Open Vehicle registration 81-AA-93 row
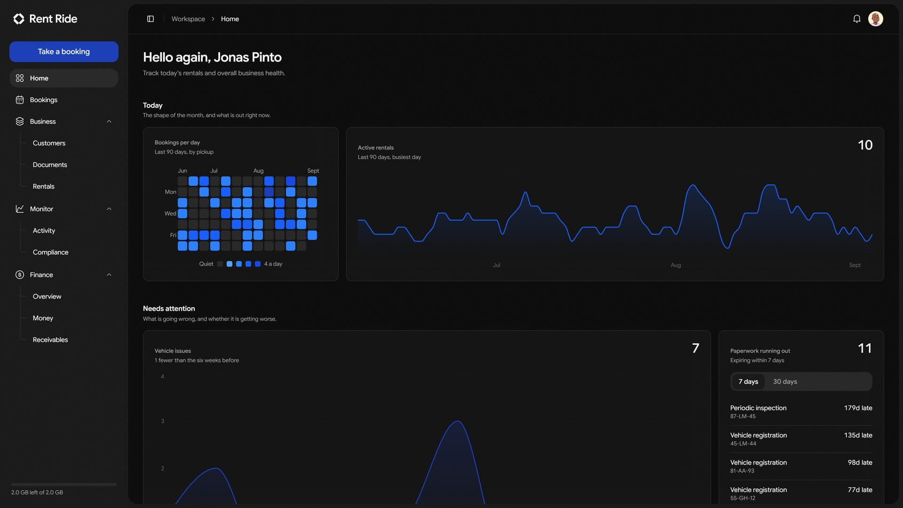 click(801, 466)
